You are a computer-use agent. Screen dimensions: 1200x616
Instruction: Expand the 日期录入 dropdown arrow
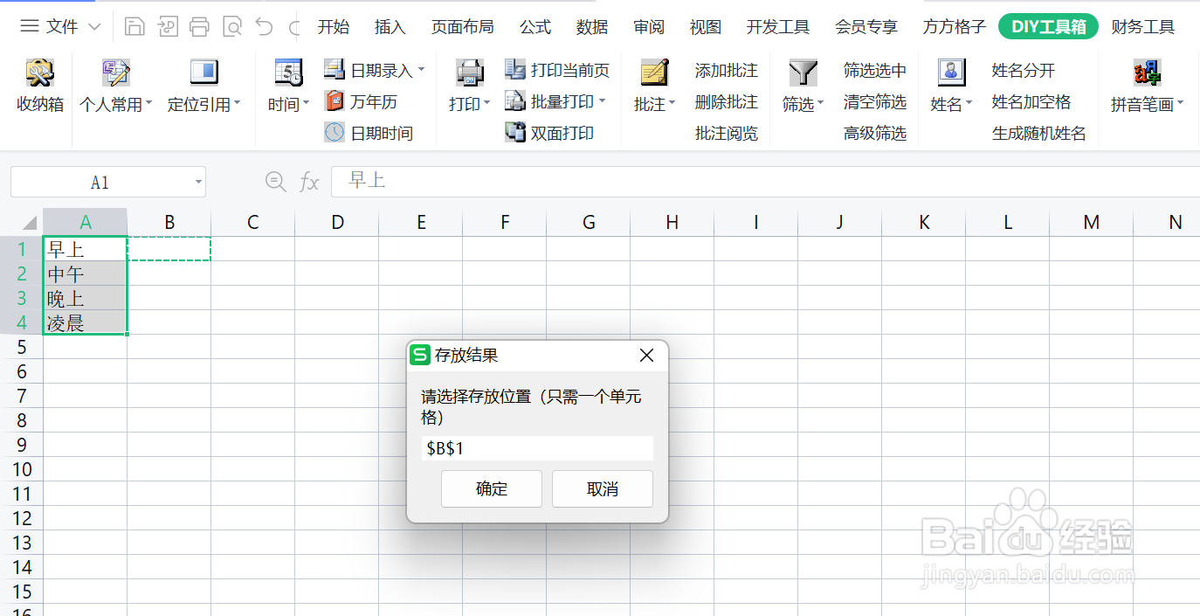coord(421,69)
